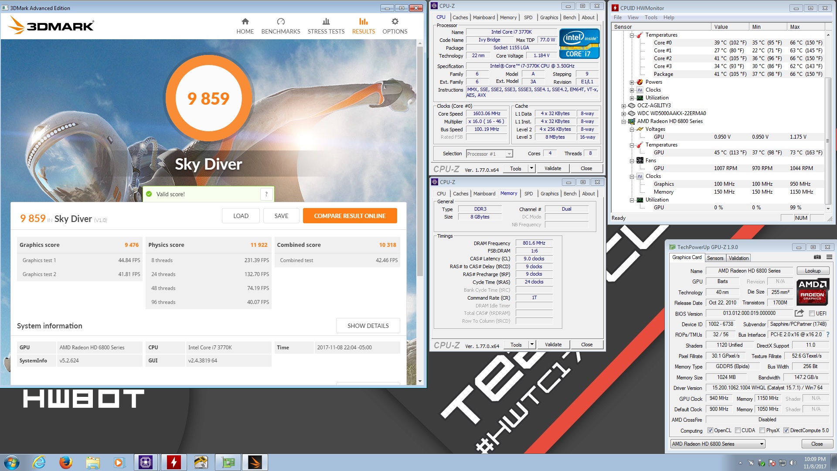The width and height of the screenshot is (837, 471).
Task: Open Mainboard tab in upper CPU-Z
Action: pos(484,17)
